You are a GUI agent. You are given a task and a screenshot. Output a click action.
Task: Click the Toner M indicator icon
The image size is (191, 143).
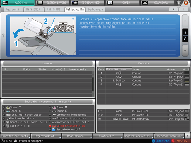[54, 107]
